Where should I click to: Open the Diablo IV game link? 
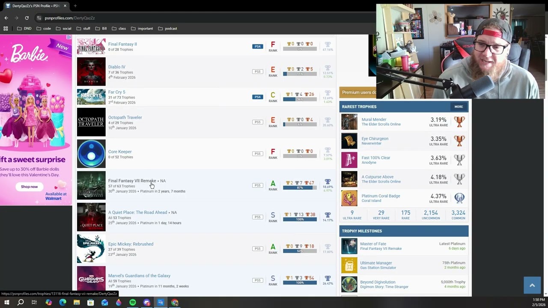pos(117,67)
